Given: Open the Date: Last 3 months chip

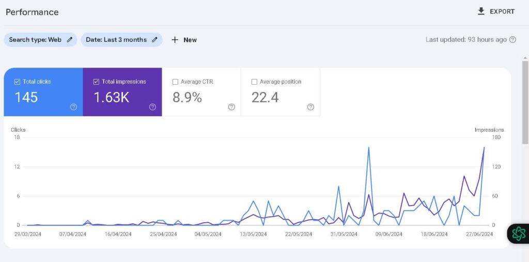Looking at the screenshot, I should tap(116, 40).
